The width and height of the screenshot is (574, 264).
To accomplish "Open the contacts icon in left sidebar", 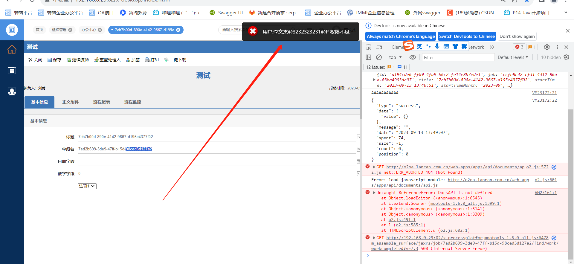I will (12, 91).
